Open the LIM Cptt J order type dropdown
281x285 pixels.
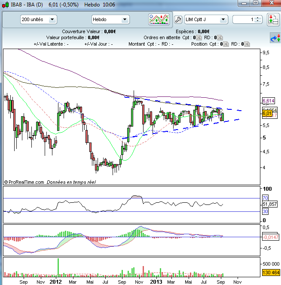tap(206, 19)
